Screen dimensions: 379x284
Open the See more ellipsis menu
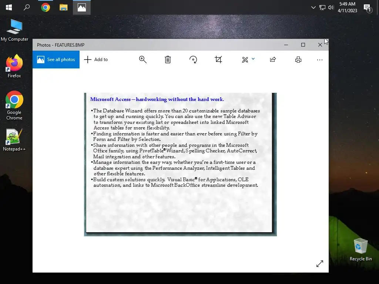[319, 60]
